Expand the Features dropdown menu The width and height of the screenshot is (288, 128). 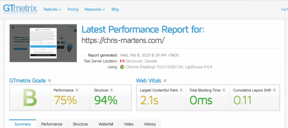(52, 9)
